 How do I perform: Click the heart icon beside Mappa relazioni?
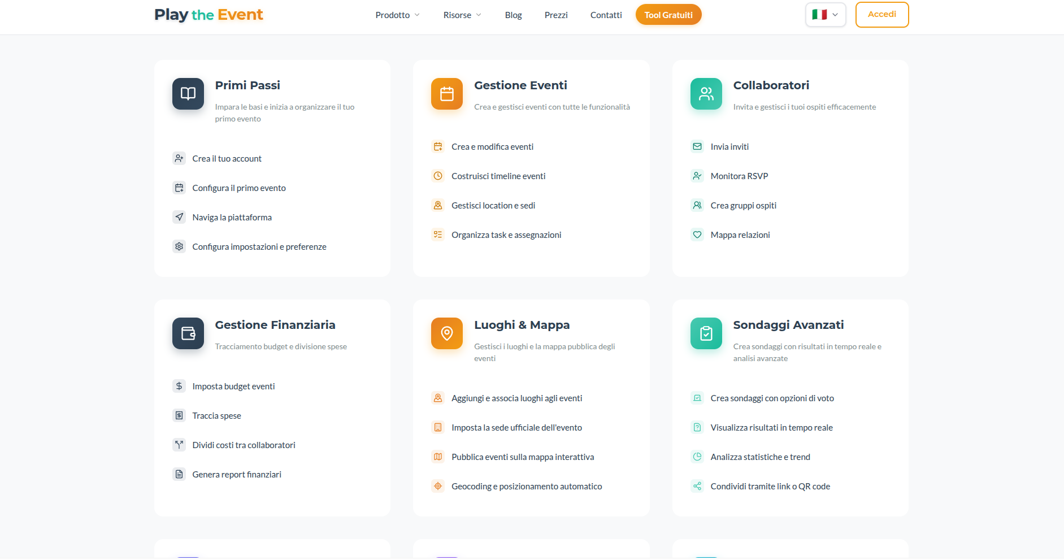(697, 235)
